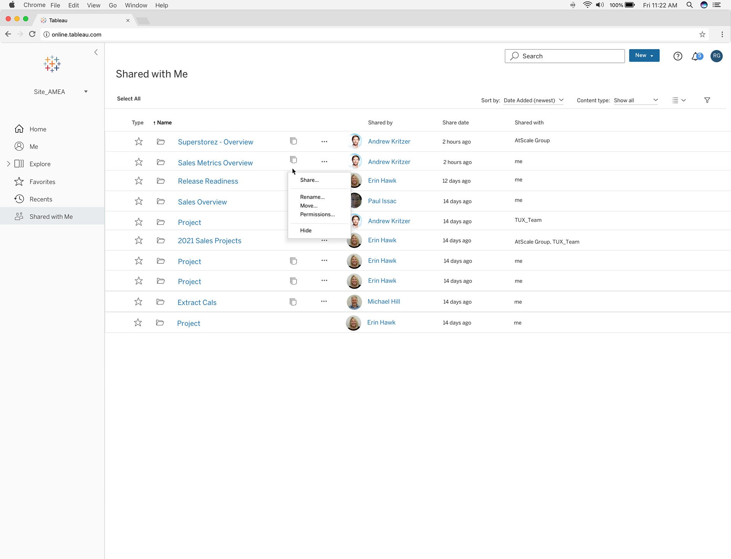Screen dimensions: 731x559
Task: Collapse the sidebar with the chevron
Action: click(96, 52)
